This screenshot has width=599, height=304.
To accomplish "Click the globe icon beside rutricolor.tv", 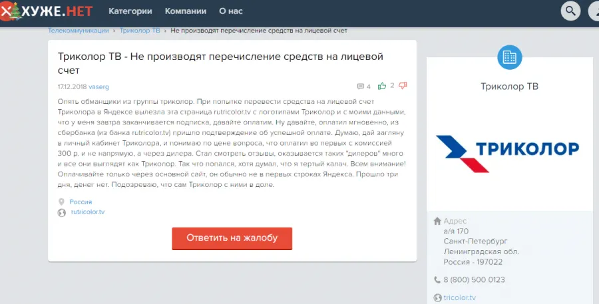I will pyautogui.click(x=61, y=213).
